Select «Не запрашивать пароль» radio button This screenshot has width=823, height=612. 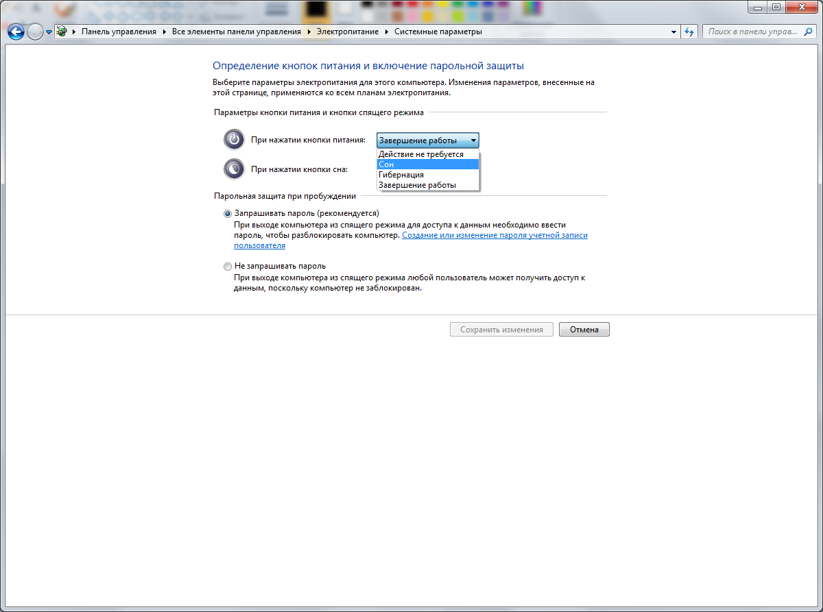coord(228,266)
